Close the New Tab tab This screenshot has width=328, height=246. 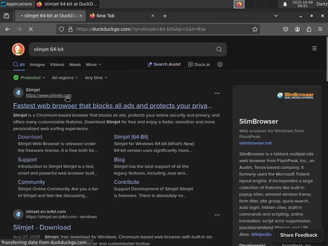pos(153,16)
